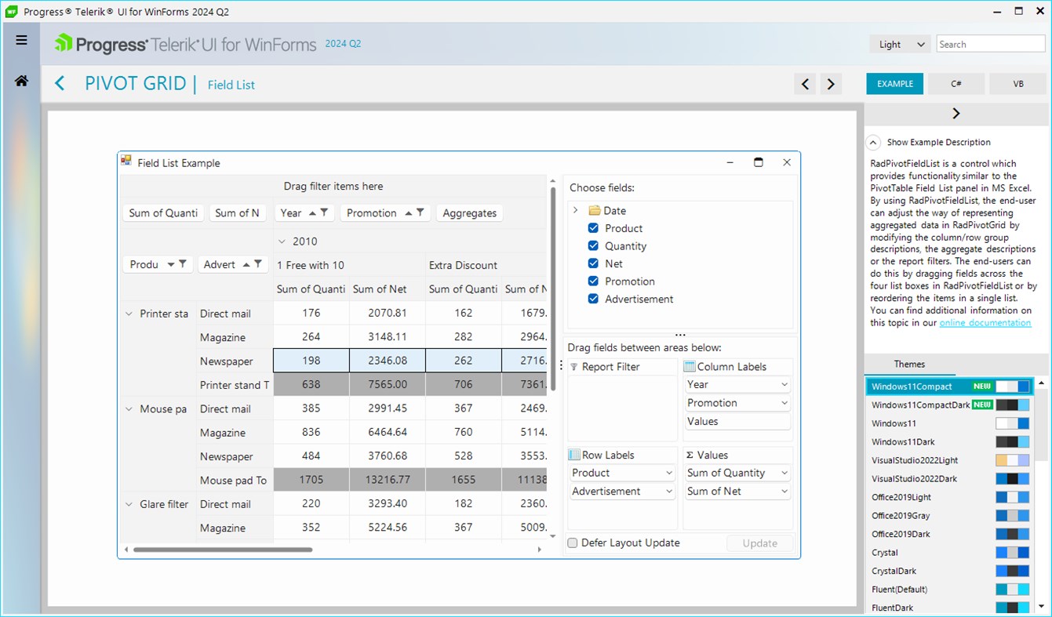Click filter funnel icon on Year field
The width and height of the screenshot is (1052, 617).
(324, 212)
